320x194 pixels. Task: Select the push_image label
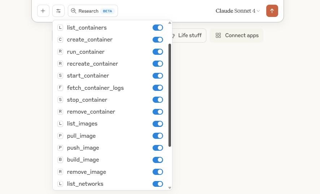(x=83, y=148)
